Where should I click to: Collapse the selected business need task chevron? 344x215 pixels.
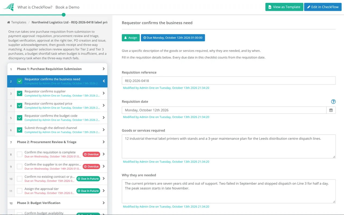pyautogui.click(x=104, y=81)
